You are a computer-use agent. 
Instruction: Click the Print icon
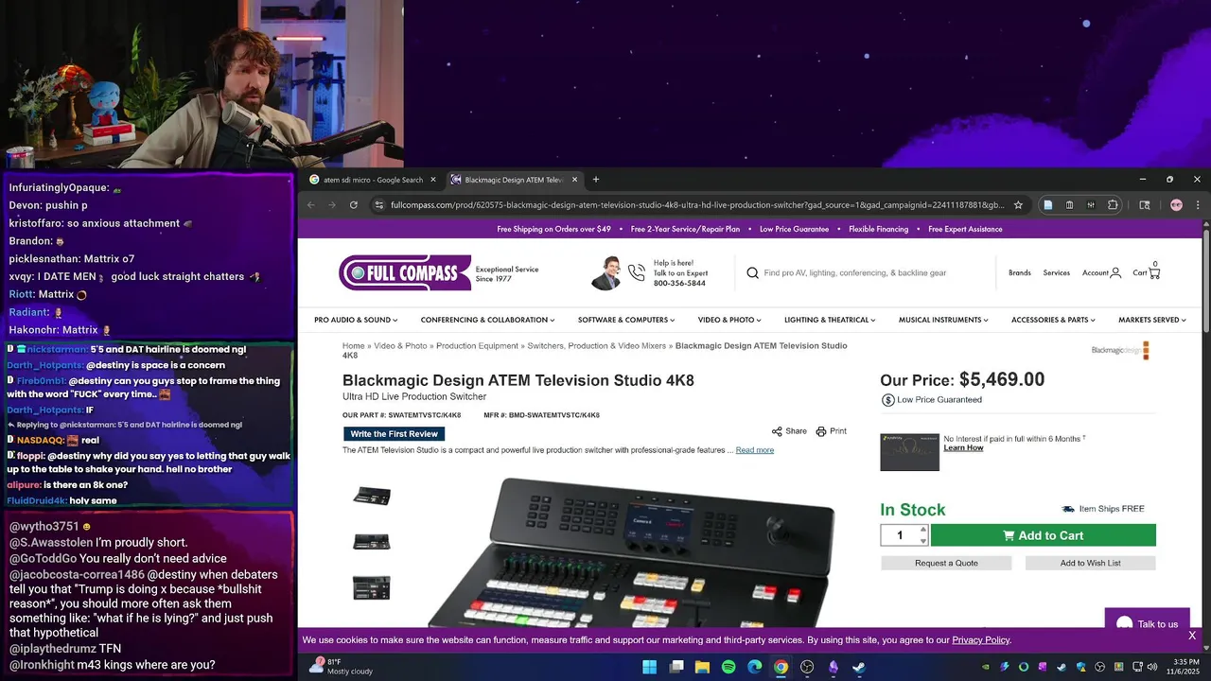tap(821, 431)
